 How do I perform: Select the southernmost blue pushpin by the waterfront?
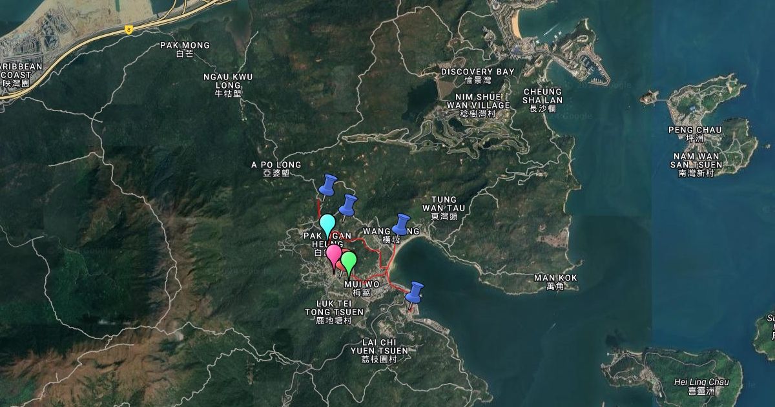point(415,291)
